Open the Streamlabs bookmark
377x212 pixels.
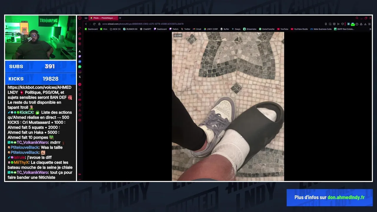pyautogui.click(x=250, y=29)
